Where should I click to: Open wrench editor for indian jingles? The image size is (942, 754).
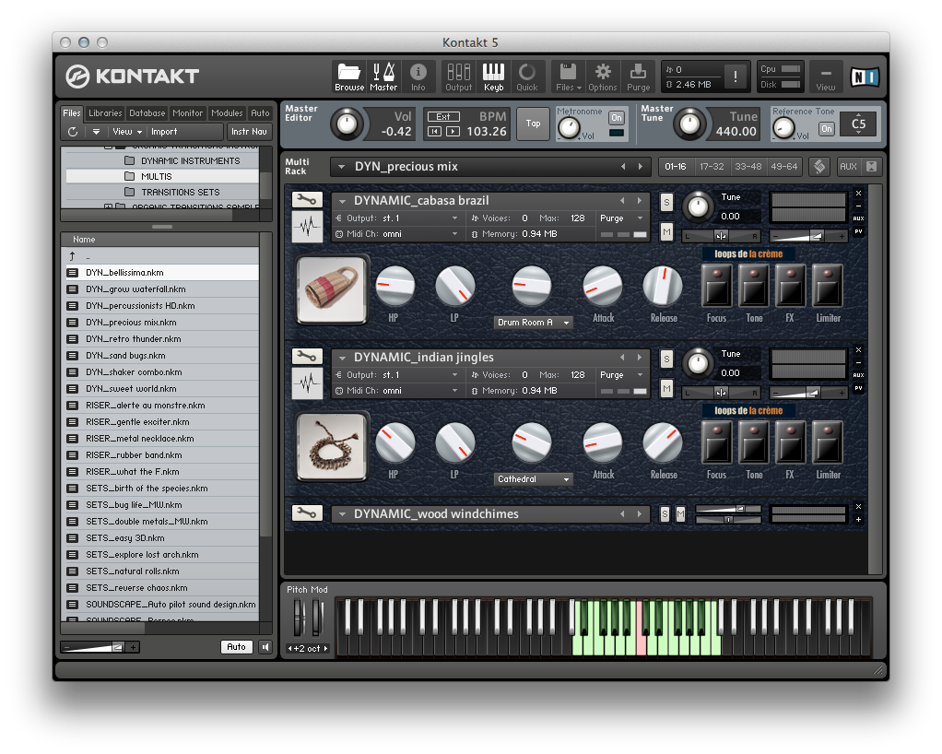pos(307,357)
